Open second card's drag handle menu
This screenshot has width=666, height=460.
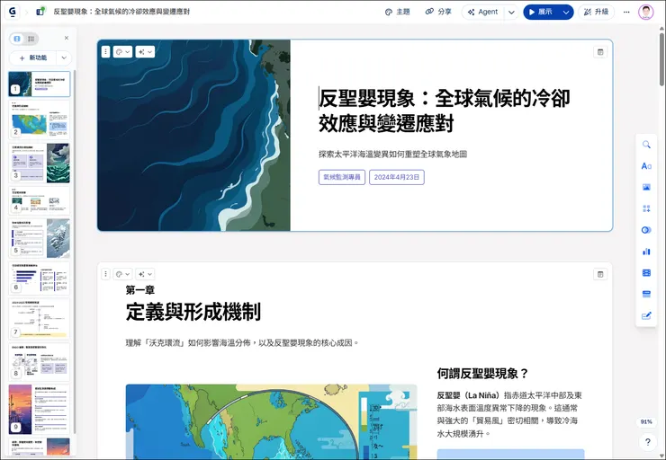pos(106,274)
